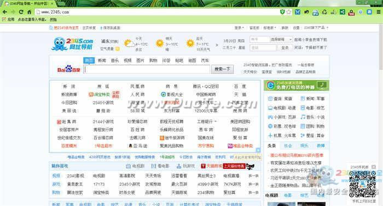Click 保存到桌面 save to desktop link
This screenshot has width=383, height=206.
point(110,28)
